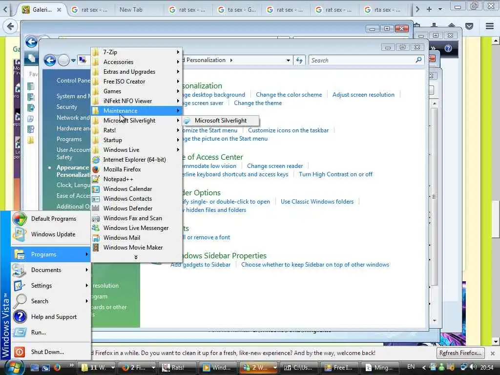The image size is (500, 375).
Task: Open Windows Fax and Scan
Action: click(x=137, y=218)
